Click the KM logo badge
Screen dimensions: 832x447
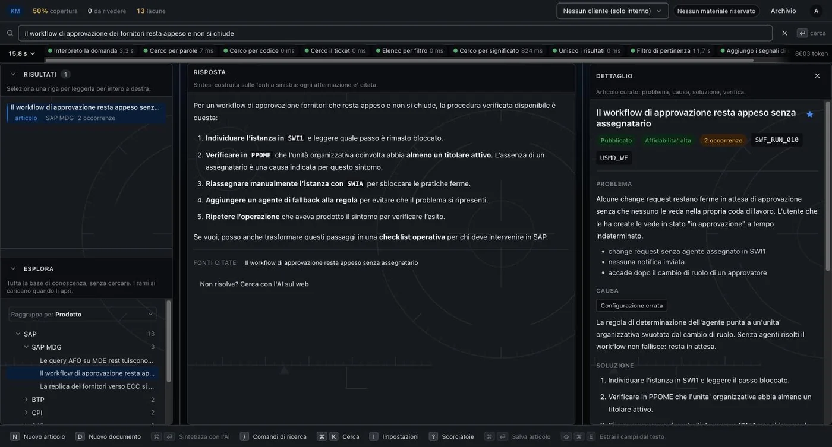point(15,11)
